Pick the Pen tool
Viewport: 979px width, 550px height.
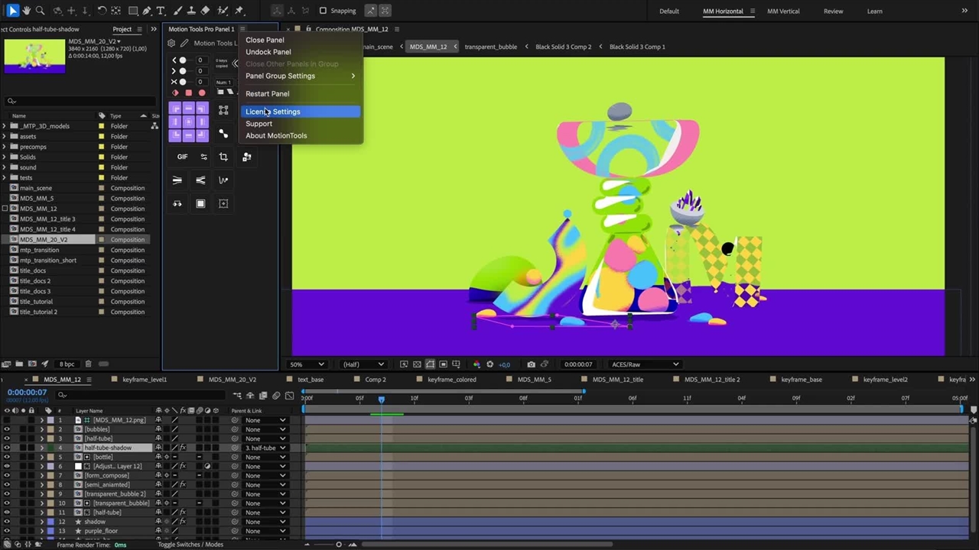146,11
